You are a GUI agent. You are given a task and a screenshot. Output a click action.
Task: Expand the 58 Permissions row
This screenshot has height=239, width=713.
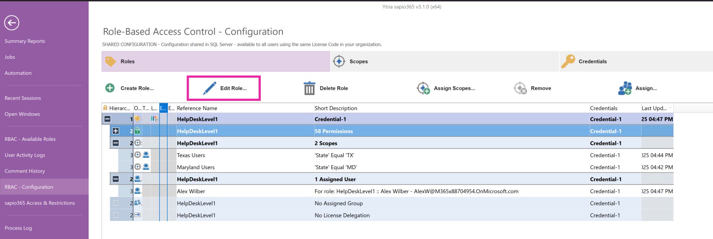point(116,131)
